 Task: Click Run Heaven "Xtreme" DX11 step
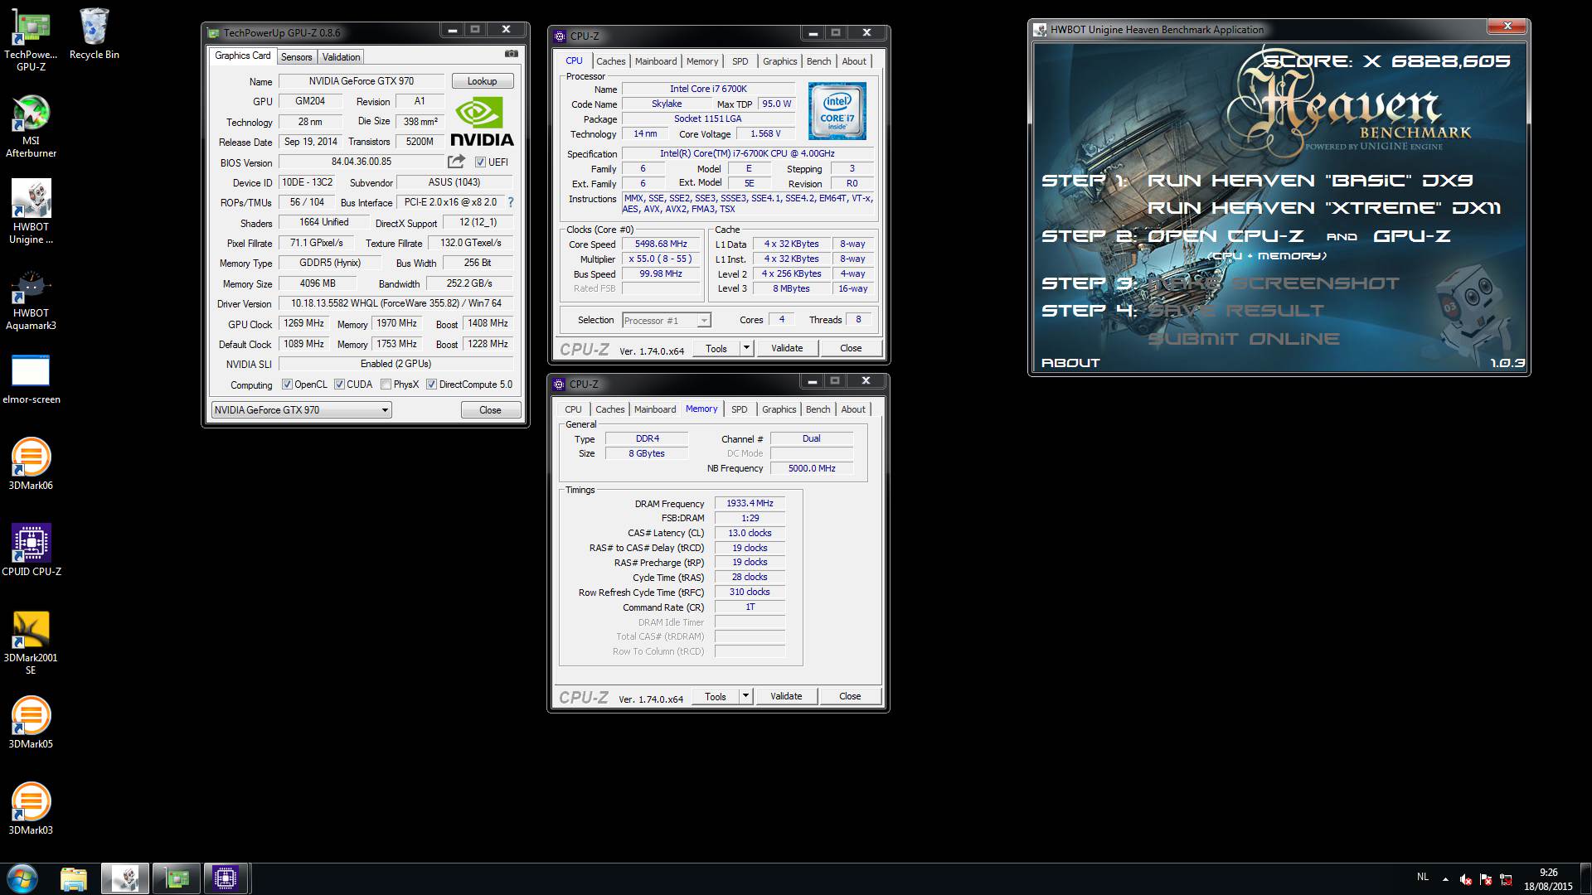click(1324, 208)
